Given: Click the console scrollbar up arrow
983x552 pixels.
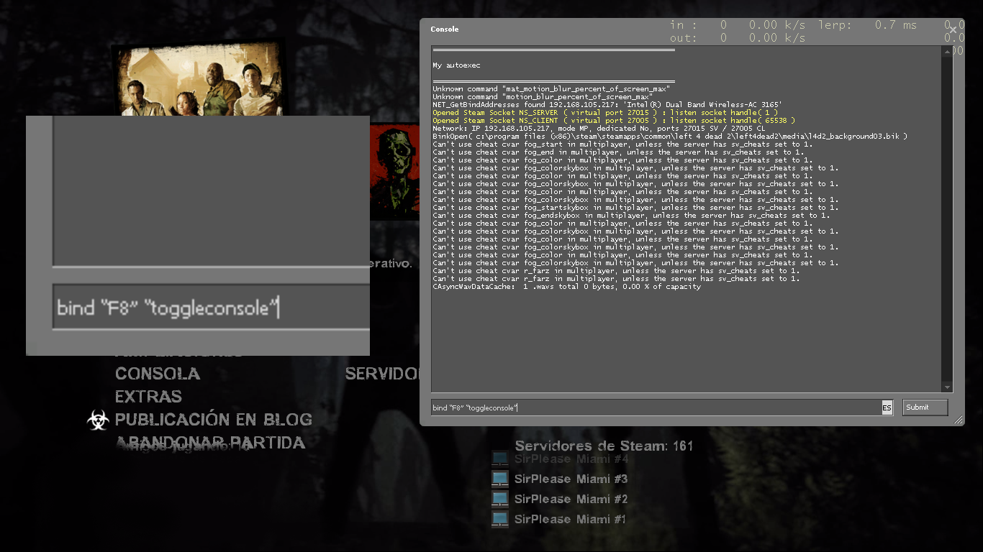Looking at the screenshot, I should (947, 51).
